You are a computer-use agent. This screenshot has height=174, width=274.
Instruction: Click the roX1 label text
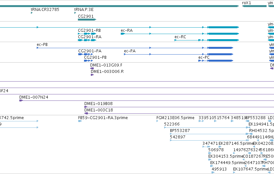coord(247,3)
